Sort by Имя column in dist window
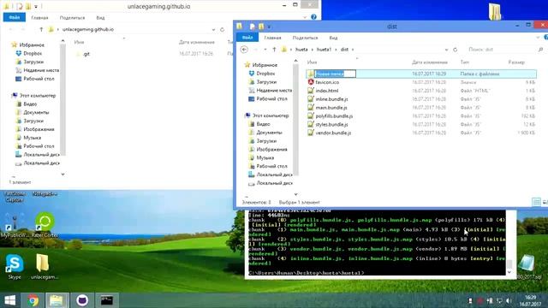548x308 pixels. (312, 62)
